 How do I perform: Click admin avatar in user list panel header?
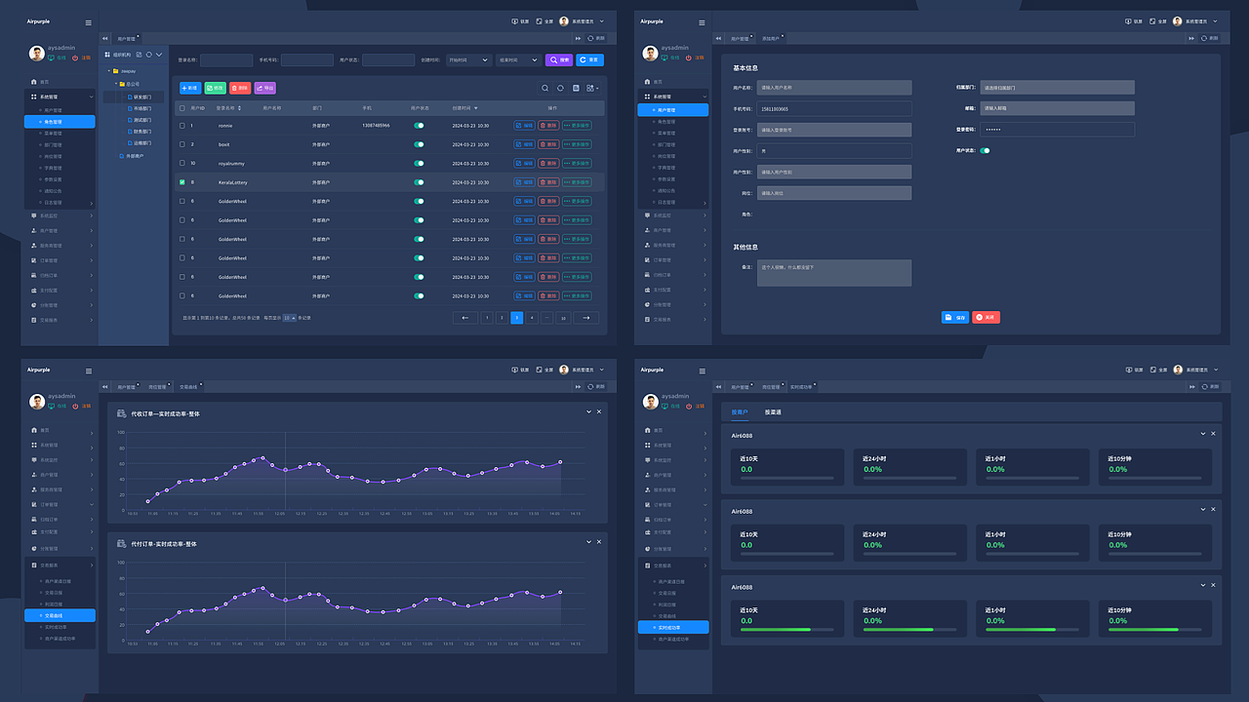coord(564,20)
